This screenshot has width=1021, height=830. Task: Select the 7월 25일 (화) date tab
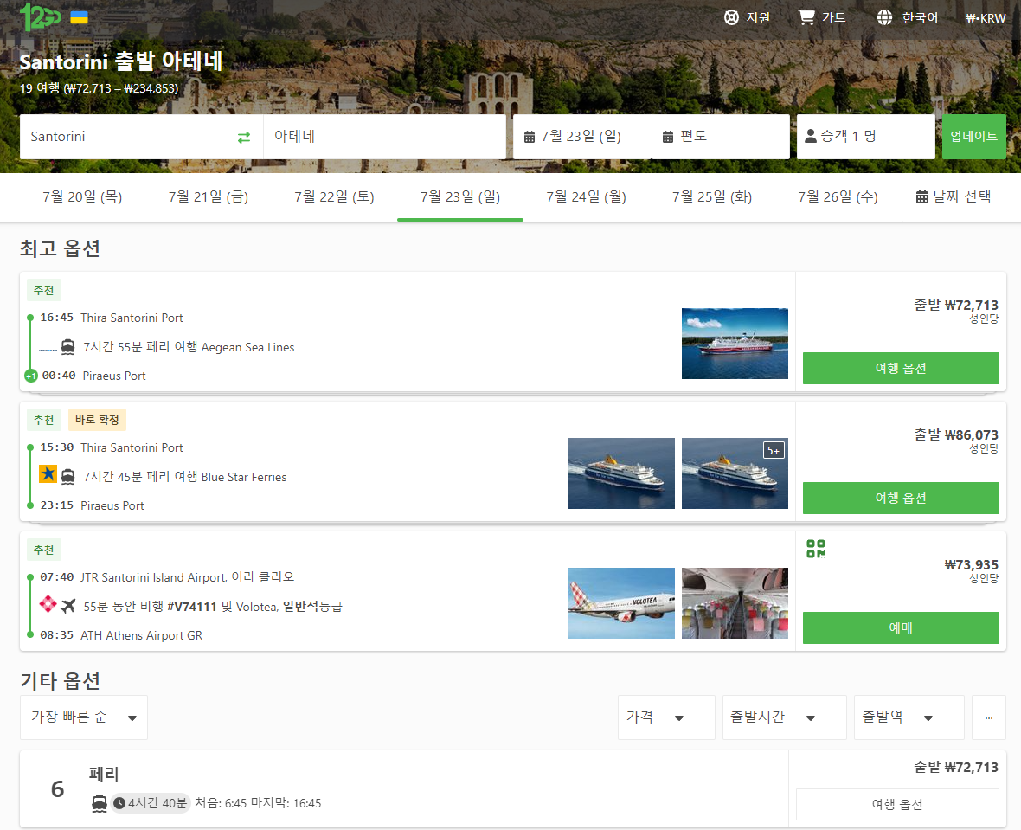click(x=712, y=196)
